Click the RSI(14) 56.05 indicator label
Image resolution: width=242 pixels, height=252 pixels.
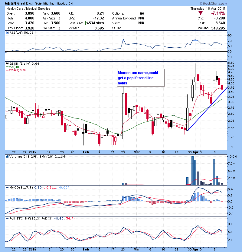point(21,32)
